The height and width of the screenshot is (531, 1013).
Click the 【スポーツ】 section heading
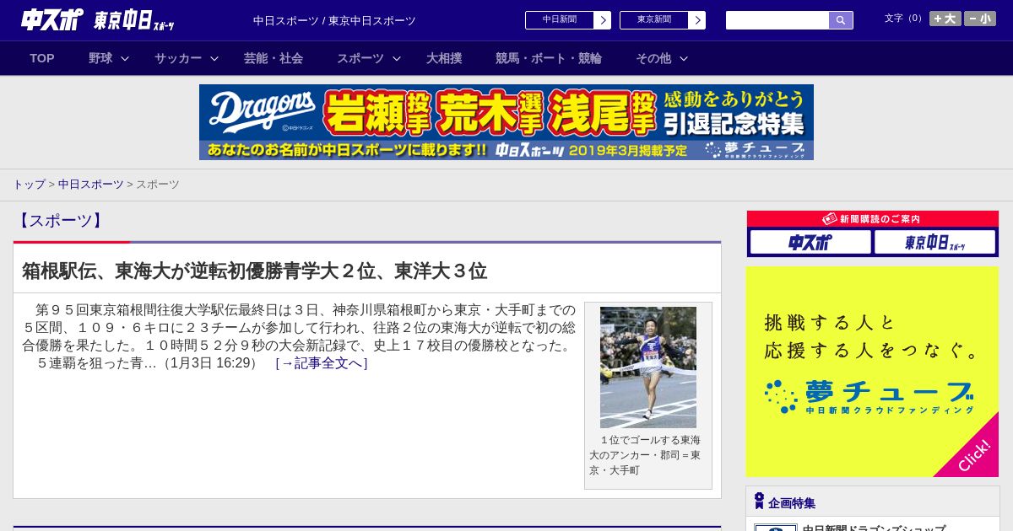pos(60,221)
